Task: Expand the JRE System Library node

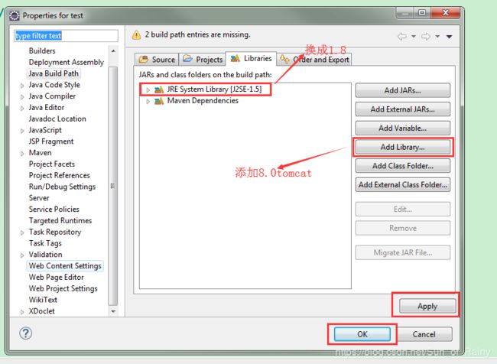Action: (148, 90)
